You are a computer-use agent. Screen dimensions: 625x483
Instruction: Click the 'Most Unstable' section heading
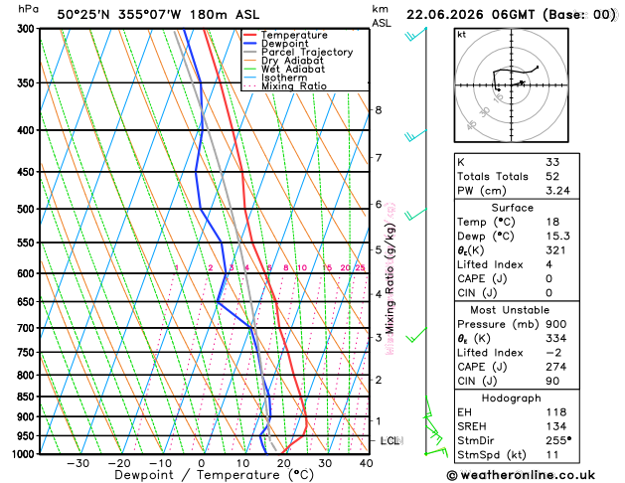[x=510, y=310]
